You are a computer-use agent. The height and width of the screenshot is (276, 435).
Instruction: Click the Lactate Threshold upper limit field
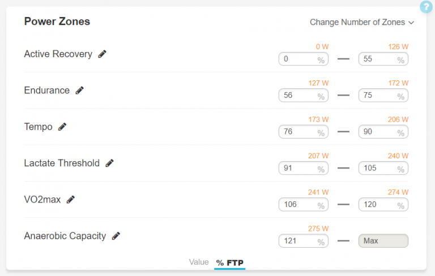pyautogui.click(x=383, y=168)
